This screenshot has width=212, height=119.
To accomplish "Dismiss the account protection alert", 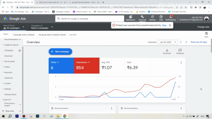I will (170, 25).
